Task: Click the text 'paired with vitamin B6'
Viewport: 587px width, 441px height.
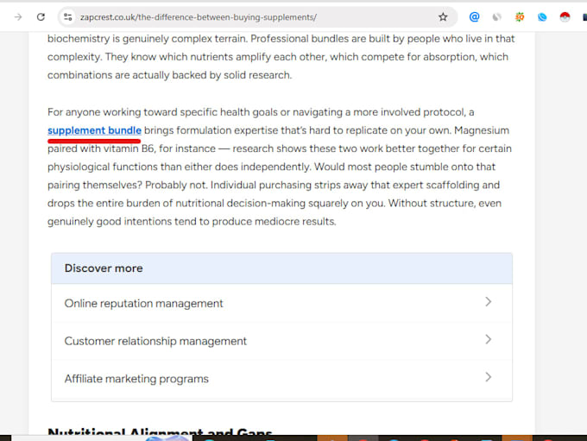Action: (101, 148)
